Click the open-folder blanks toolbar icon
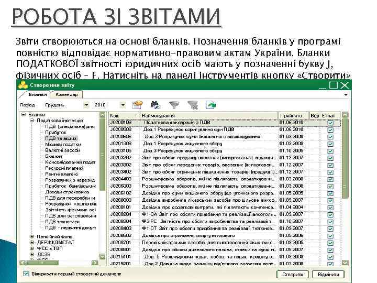The height and width of the screenshot is (283, 377). point(138,105)
